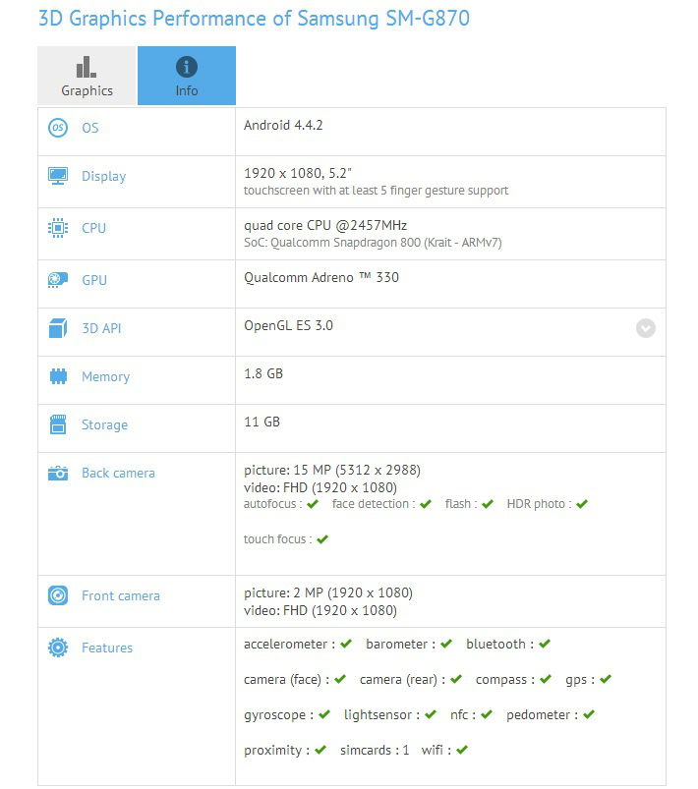This screenshot has height=789, width=698.
Task: Click the gps green checkmark
Action: click(606, 679)
